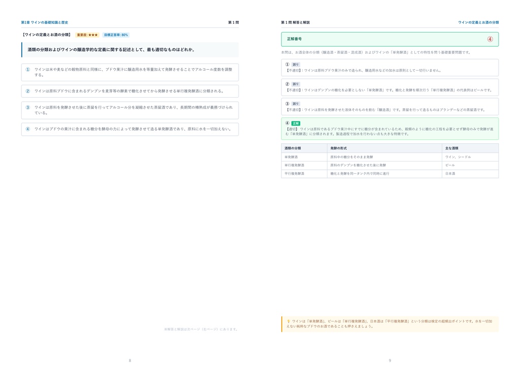The height and width of the screenshot is (368, 520).
Task: Click the page number 9
Action: (390, 360)
